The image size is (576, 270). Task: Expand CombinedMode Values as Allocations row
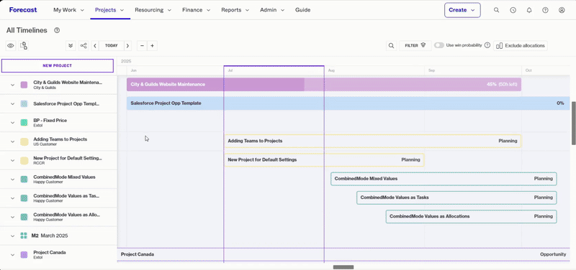click(12, 218)
